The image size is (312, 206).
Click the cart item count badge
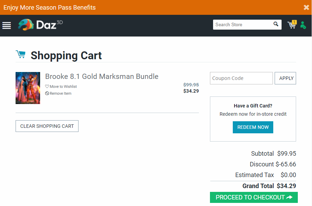[x=294, y=22]
